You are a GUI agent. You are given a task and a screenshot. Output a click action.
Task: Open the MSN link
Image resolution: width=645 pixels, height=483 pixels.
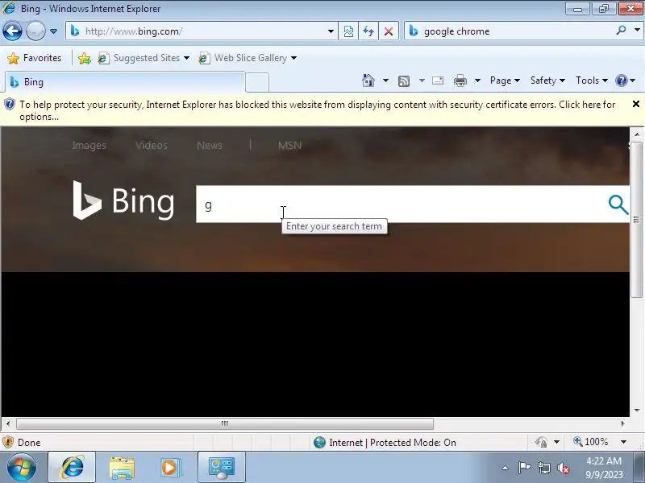click(289, 146)
